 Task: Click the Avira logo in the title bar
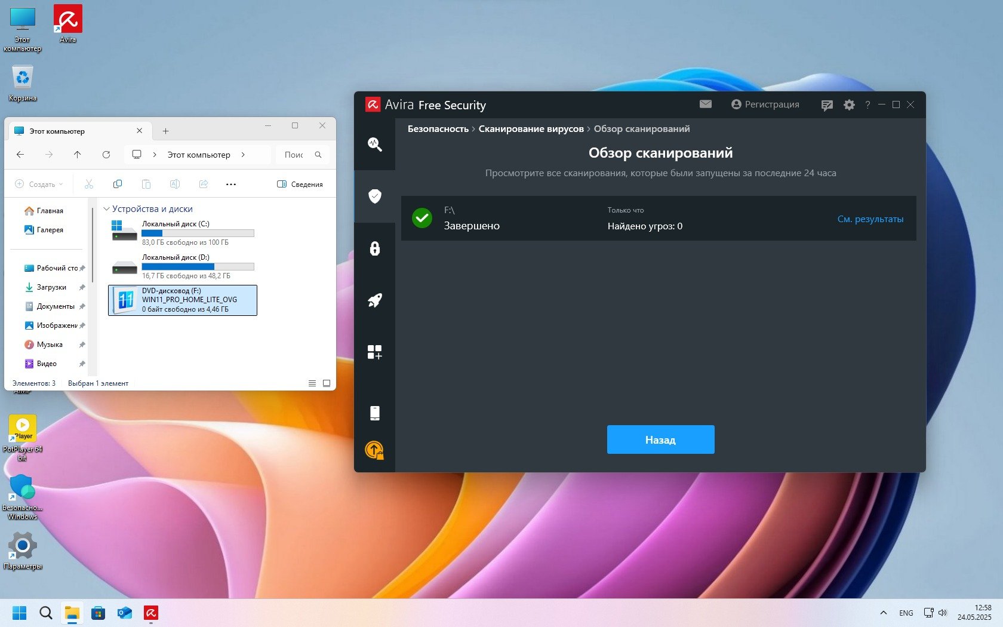[x=373, y=105]
